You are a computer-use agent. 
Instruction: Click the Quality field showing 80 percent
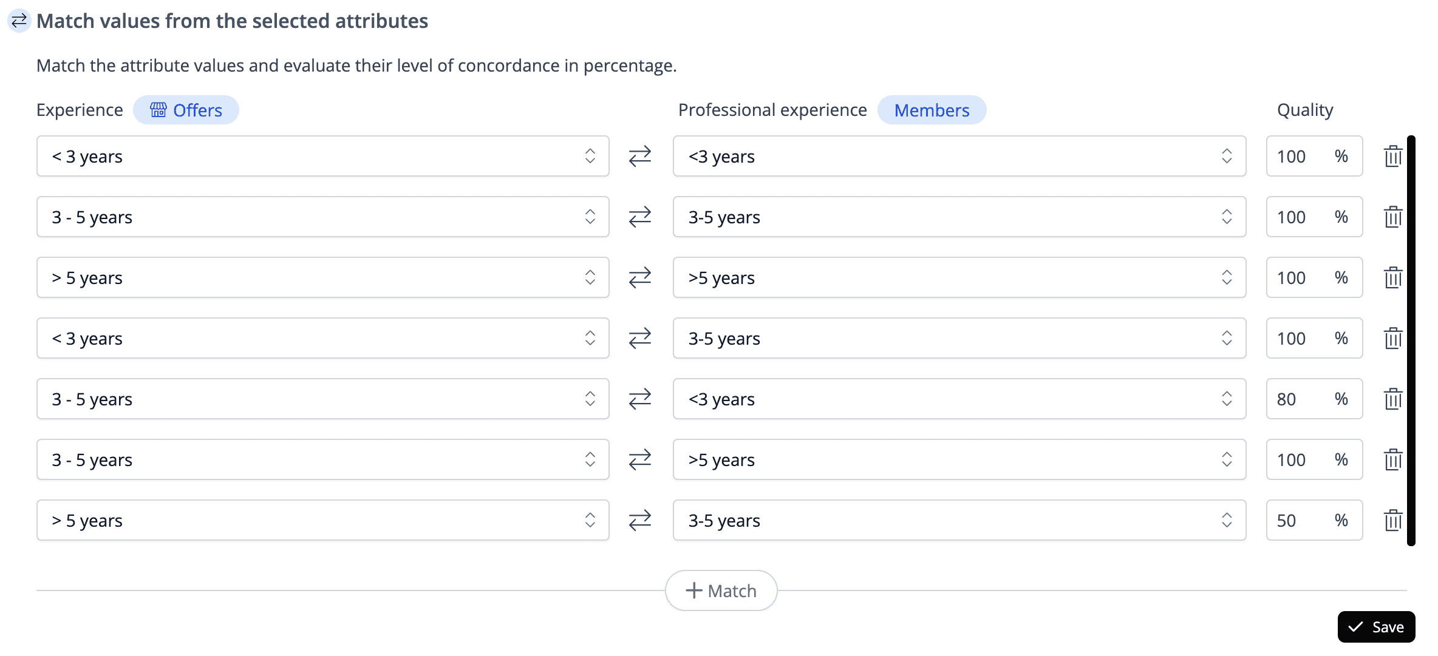(1300, 399)
